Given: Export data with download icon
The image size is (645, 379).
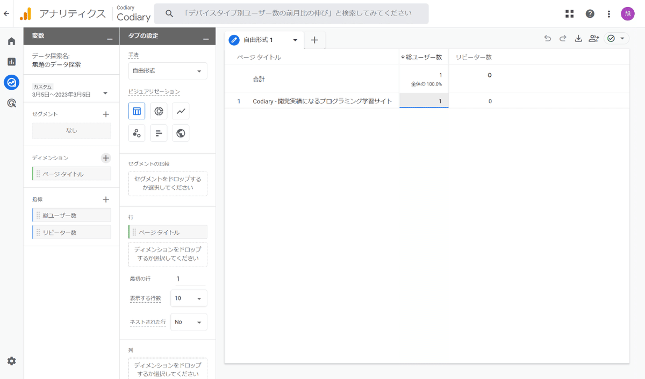Looking at the screenshot, I should click(578, 38).
